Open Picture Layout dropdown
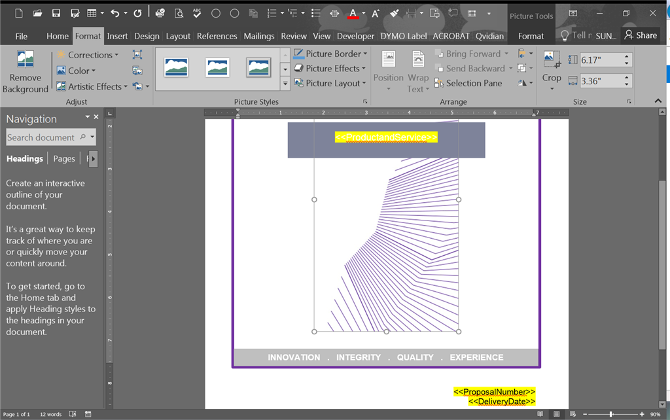This screenshot has height=420, width=670. (x=330, y=83)
